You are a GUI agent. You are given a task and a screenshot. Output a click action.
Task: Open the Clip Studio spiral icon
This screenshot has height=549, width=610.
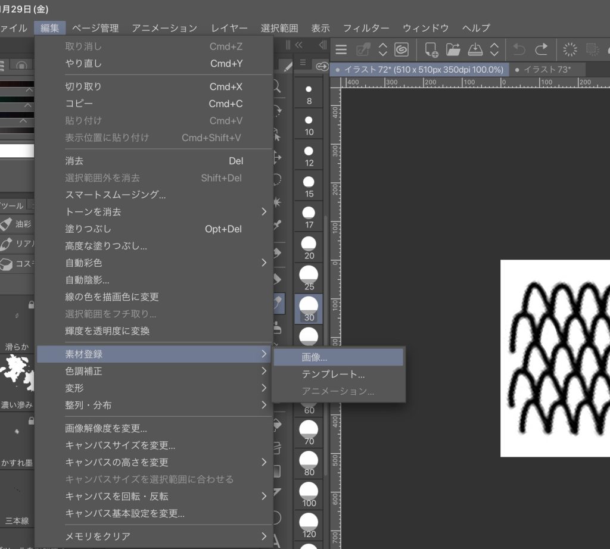point(401,49)
